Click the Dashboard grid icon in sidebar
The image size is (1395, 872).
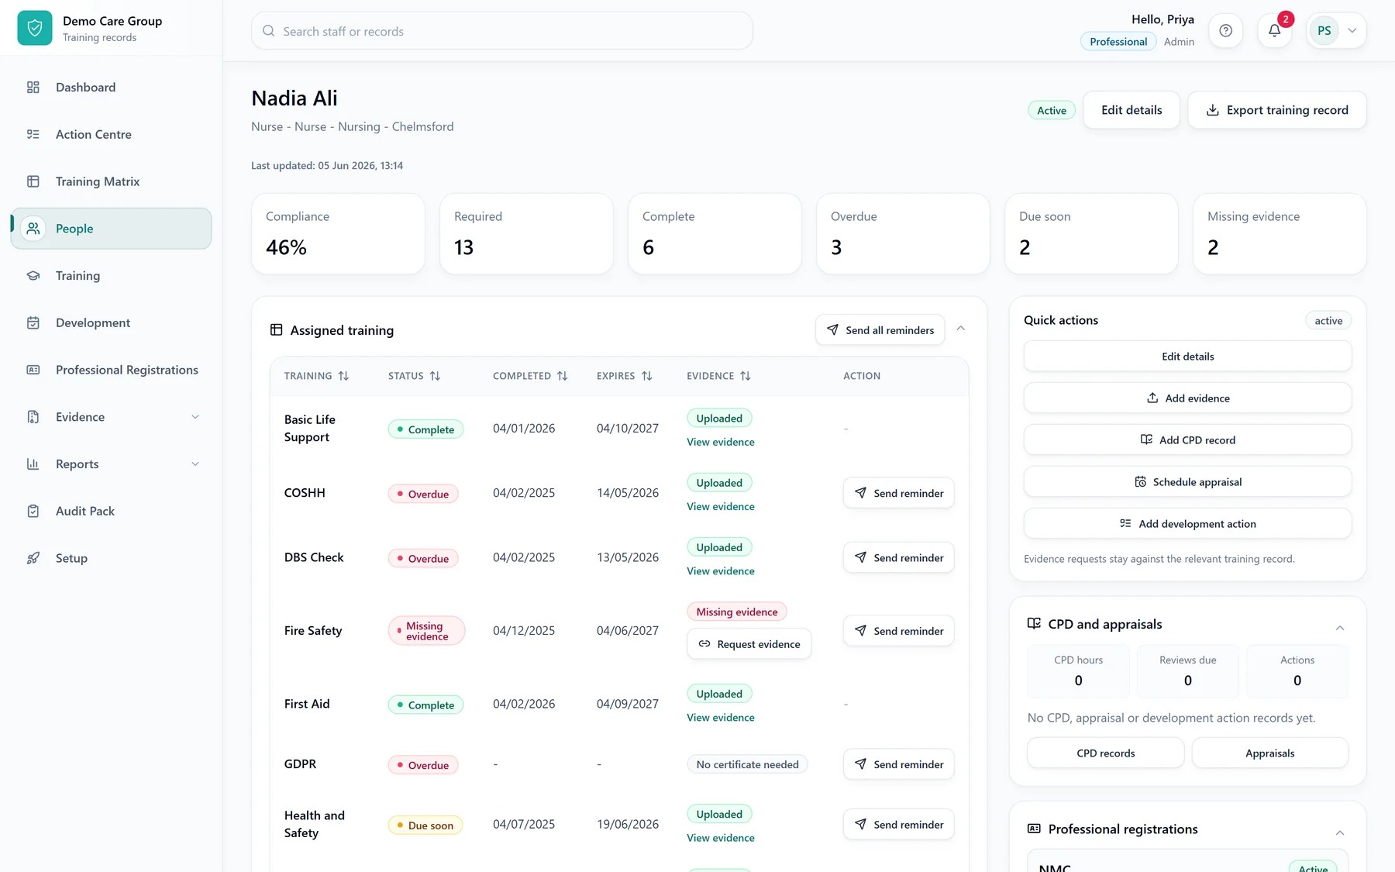tap(33, 88)
